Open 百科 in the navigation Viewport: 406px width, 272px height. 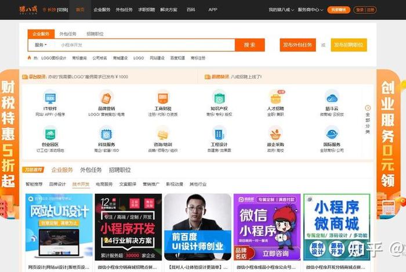[x=191, y=10]
